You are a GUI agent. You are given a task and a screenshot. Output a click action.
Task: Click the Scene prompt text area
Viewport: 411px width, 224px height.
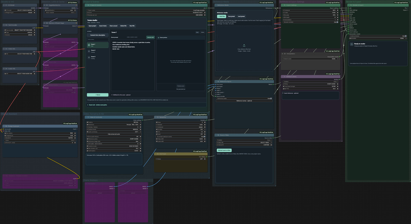tap(133, 65)
